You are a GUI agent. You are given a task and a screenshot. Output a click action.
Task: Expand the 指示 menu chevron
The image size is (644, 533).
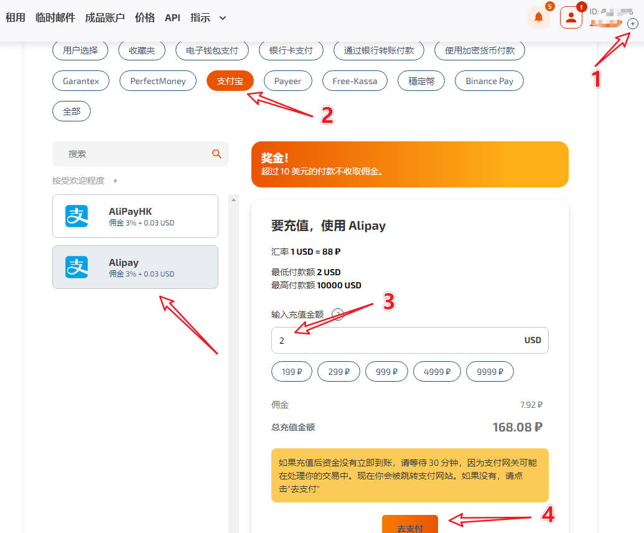223,18
